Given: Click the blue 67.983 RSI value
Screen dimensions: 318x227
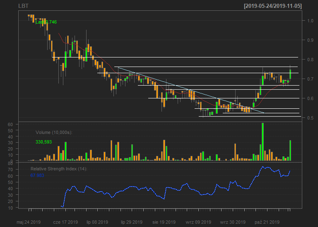Looking at the screenshot, I should 37,175.
